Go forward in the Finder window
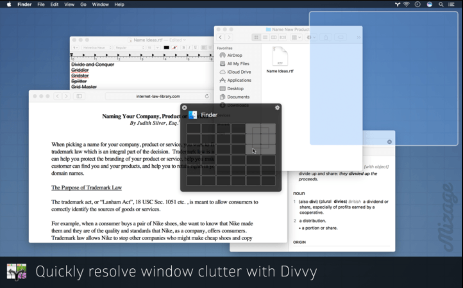 coord(229,37)
